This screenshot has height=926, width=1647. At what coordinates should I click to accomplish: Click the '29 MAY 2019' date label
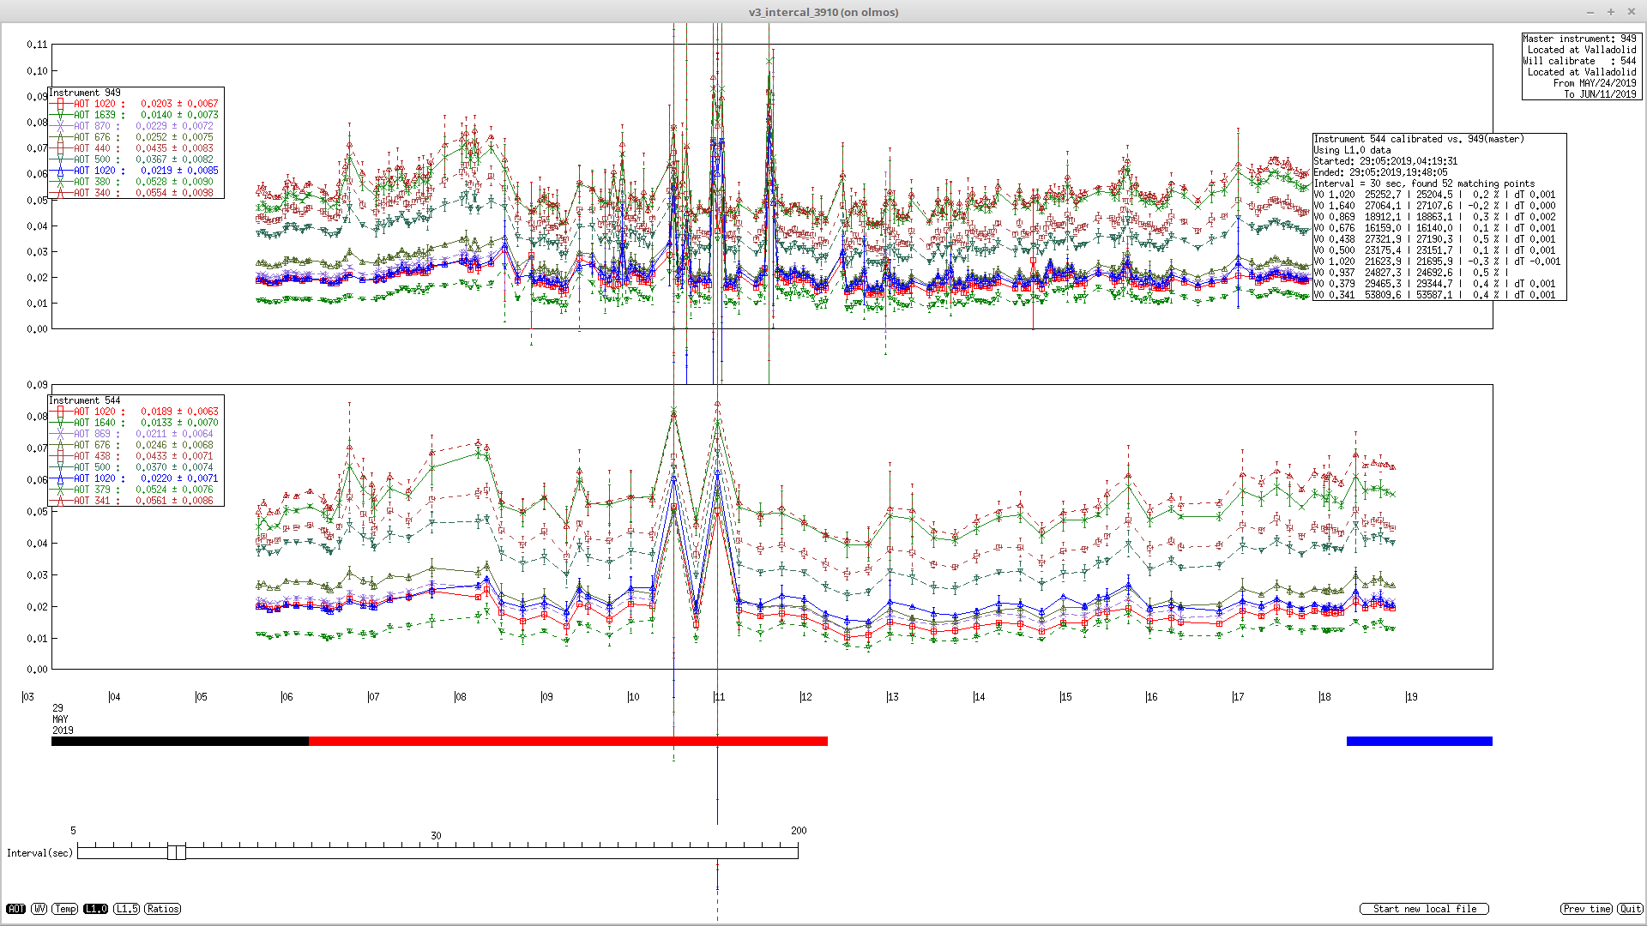[x=63, y=719]
